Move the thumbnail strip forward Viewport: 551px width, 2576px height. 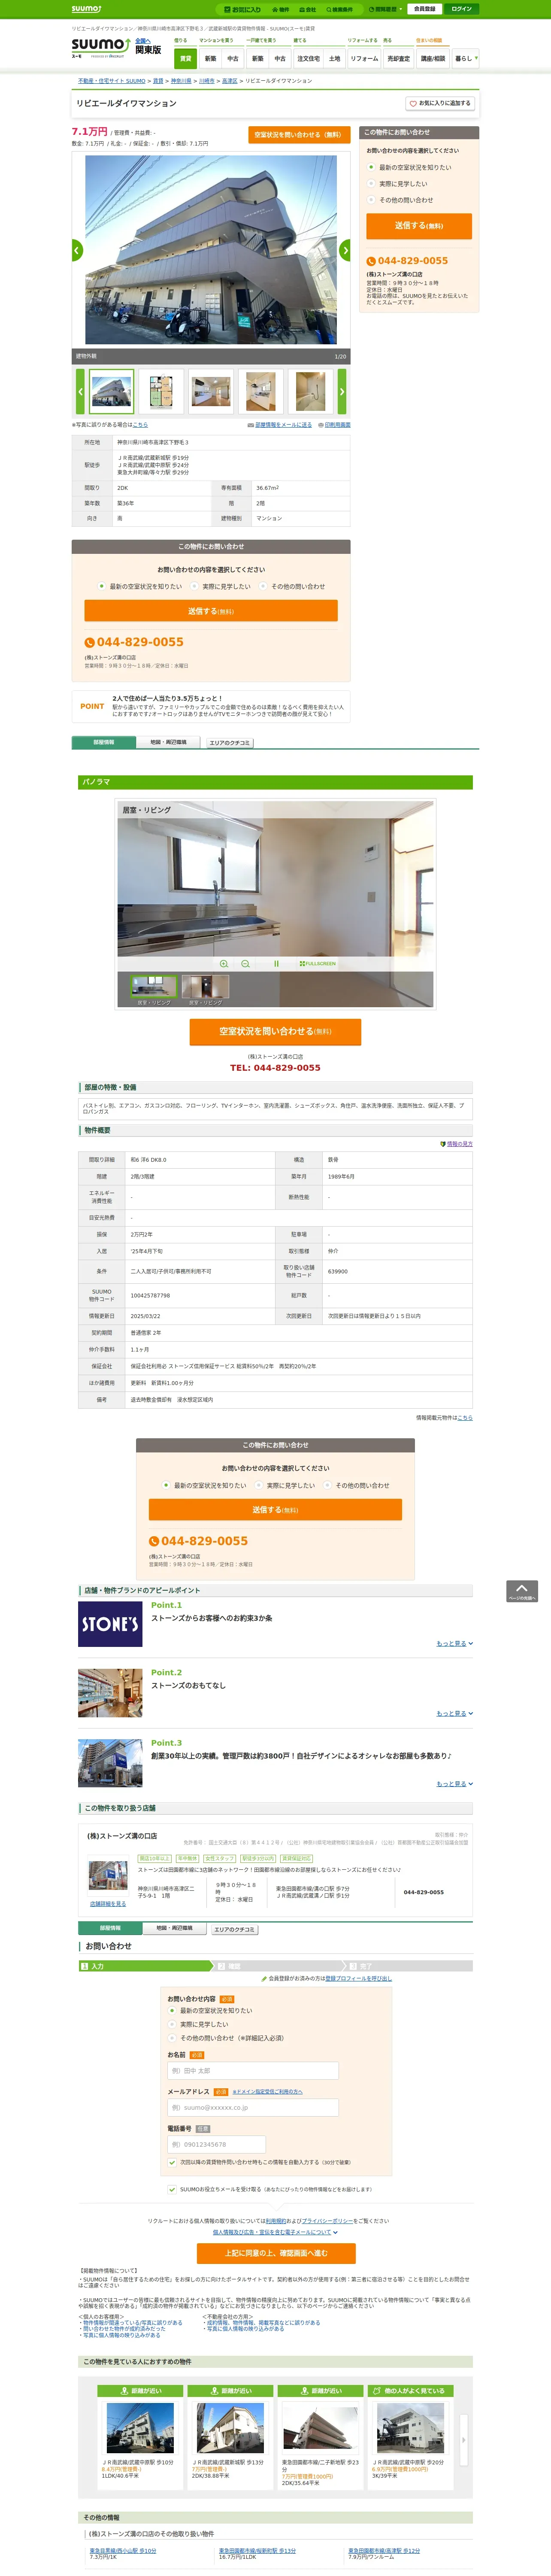click(x=342, y=392)
